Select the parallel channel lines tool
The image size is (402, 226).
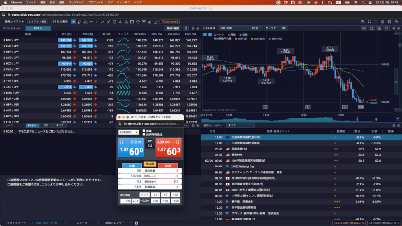pyautogui.click(x=109, y=22)
